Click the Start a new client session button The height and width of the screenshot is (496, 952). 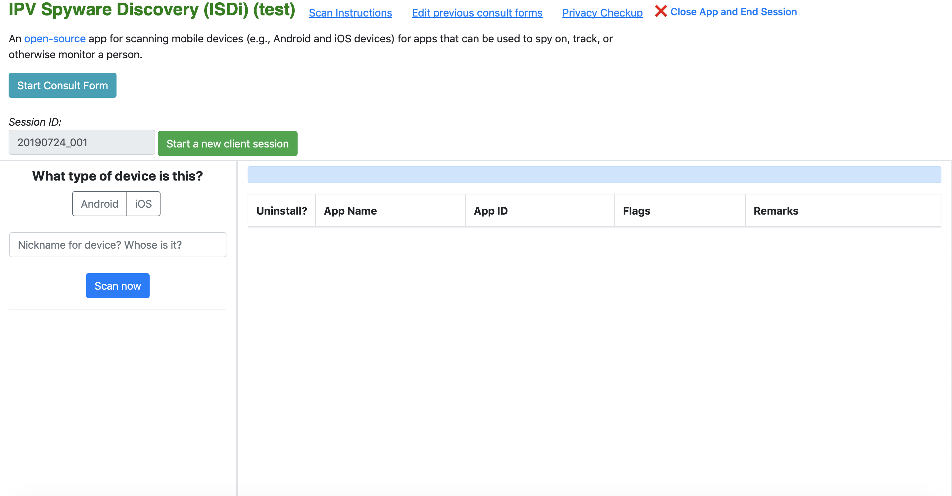(228, 143)
